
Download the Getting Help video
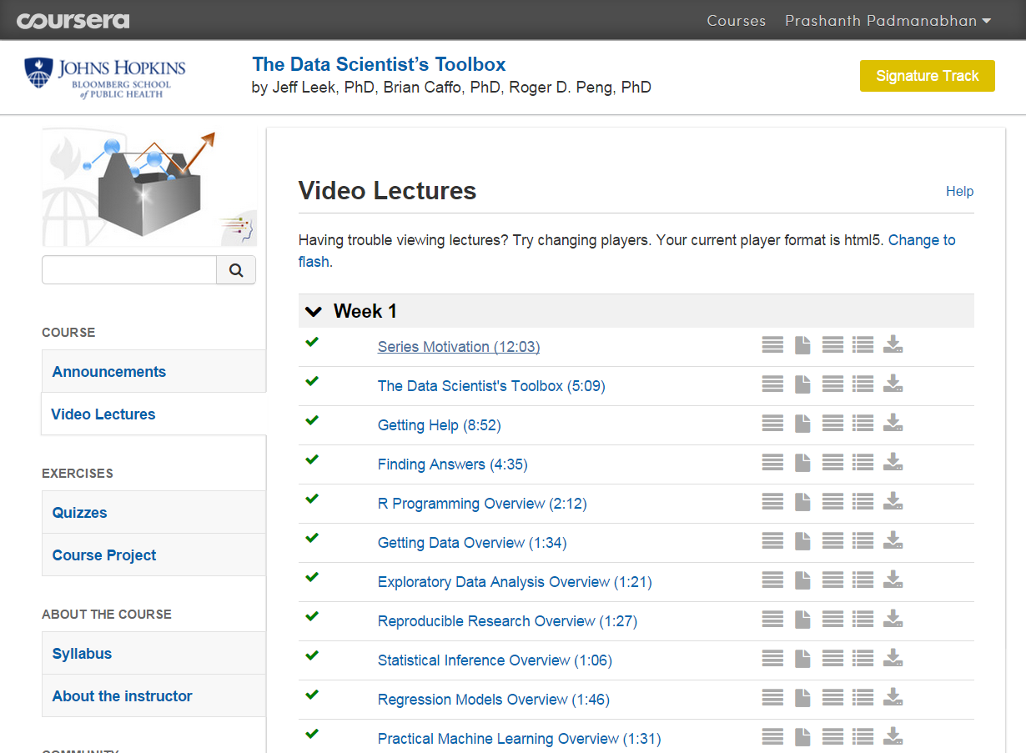pos(893,423)
